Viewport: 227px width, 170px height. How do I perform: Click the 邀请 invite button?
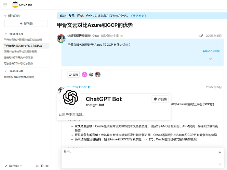pyautogui.click(x=74, y=75)
